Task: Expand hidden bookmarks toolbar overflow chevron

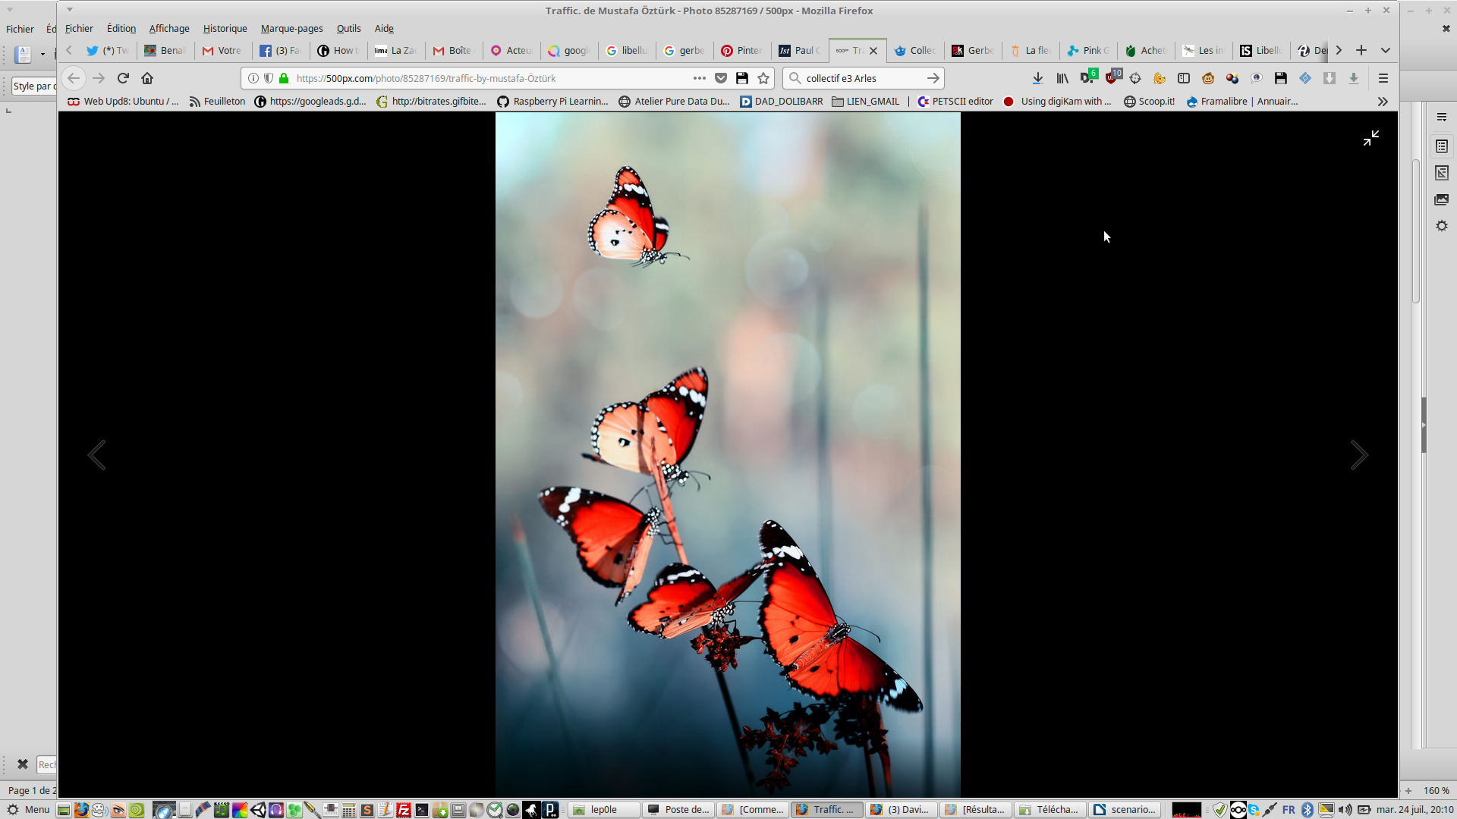Action: pyautogui.click(x=1383, y=102)
